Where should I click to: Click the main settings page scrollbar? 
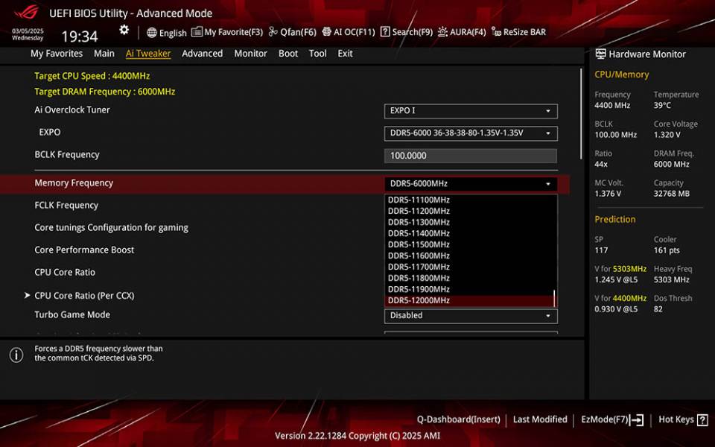581,113
